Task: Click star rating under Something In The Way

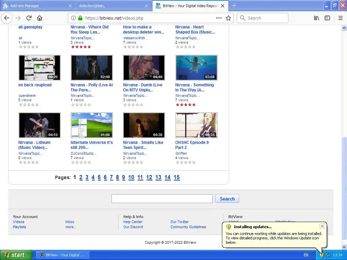Action: point(186,105)
